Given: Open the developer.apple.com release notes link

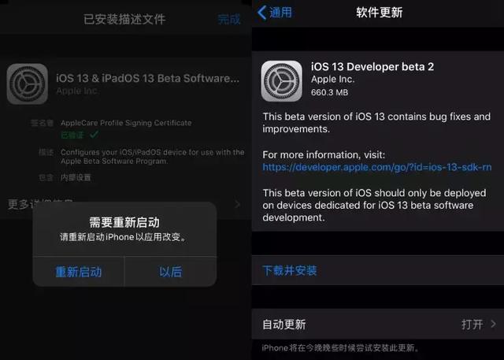Looking at the screenshot, I should (376, 167).
